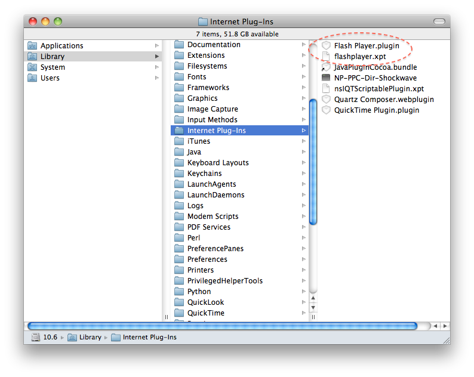Click the arrow beside Internet Plug-Ins row
The width and height of the screenshot is (474, 377).
pyautogui.click(x=304, y=131)
